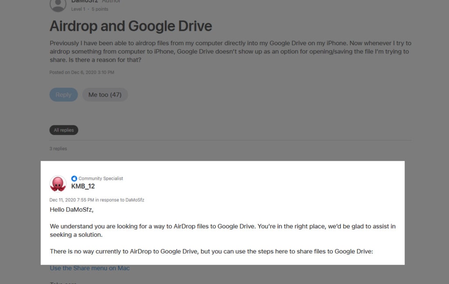
Task: Toggle the 'Me too (47)' vote button
Action: (105, 94)
